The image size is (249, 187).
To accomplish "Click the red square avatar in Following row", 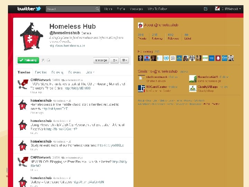I will click(x=218, y=58).
